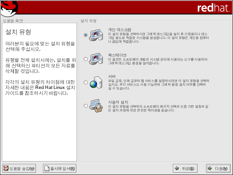Screen dimensions: 233x175
Task: Select the 웍스테이션 radio button
Action: 86,59
